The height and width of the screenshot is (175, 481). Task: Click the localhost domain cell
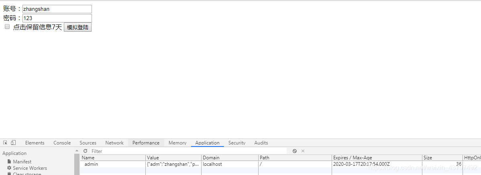(230, 164)
